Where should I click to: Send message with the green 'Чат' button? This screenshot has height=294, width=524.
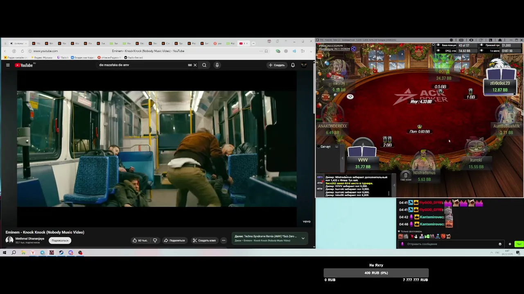point(519,244)
